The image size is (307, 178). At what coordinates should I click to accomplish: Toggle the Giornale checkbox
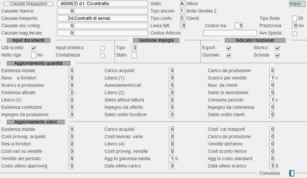click(x=228, y=56)
